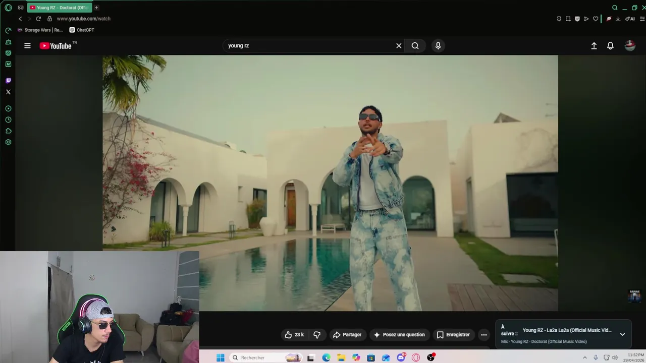Open browser downloads icon
This screenshot has width=646, height=363.
click(x=618, y=19)
